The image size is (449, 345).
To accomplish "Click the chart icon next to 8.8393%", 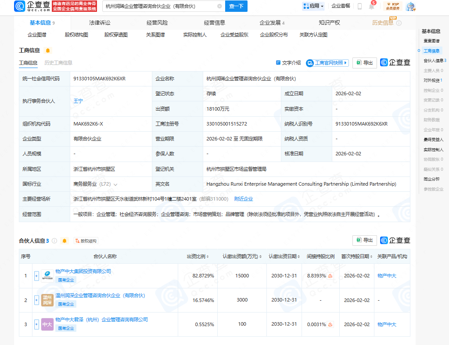I will (330, 276).
